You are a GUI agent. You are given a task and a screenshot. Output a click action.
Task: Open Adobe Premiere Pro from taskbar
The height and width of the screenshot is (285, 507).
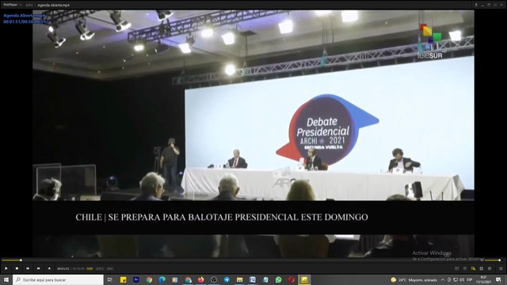click(136, 279)
